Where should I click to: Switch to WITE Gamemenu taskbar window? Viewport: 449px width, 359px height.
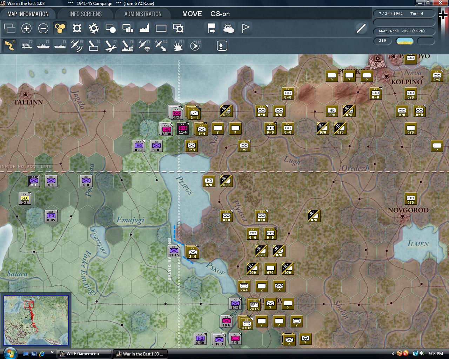coord(84,354)
